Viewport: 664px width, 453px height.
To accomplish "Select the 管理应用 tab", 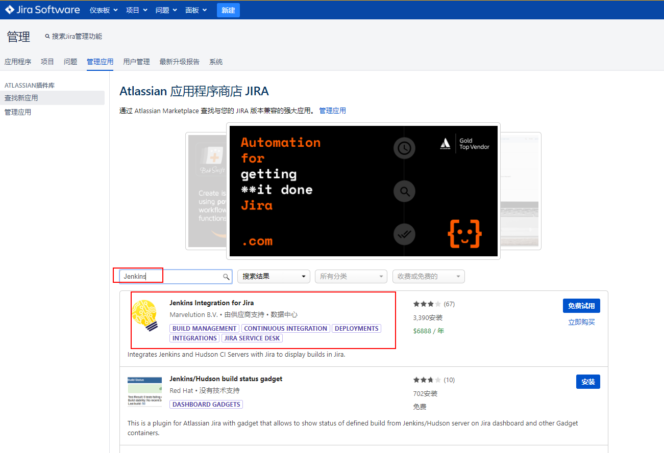I will click(x=100, y=62).
